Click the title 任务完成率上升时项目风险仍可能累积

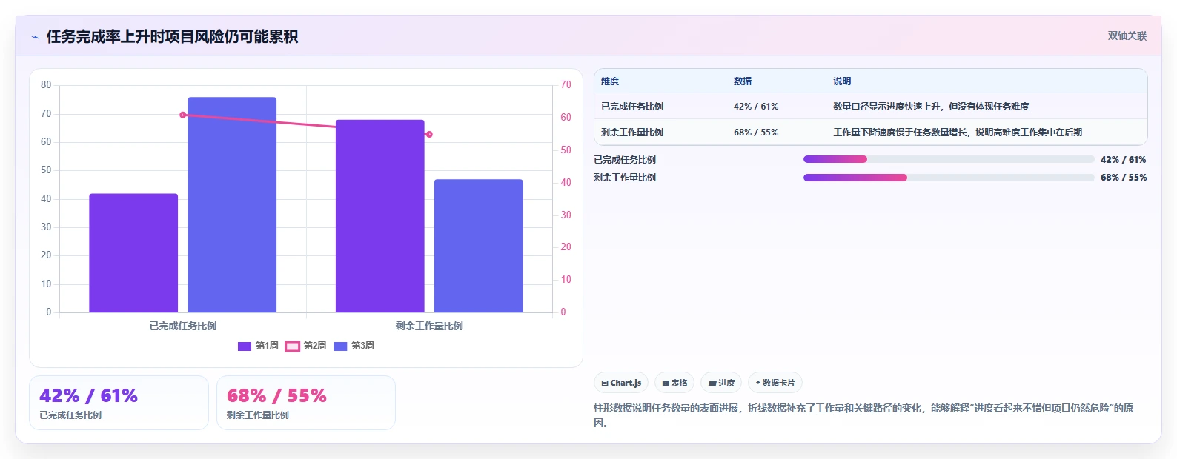click(x=172, y=36)
